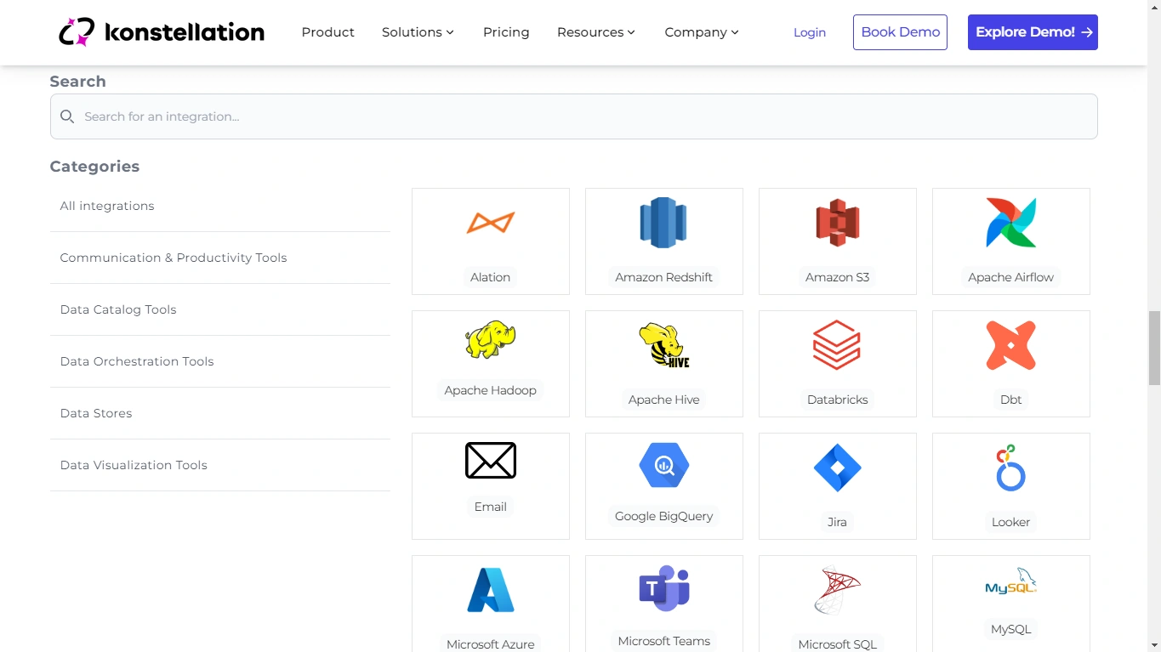Open the Microsoft SQL label link
The width and height of the screenshot is (1161, 652).
click(x=837, y=643)
